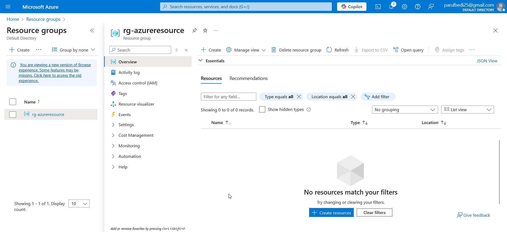Screen dimensions: 507x232
Task: Open the Manage view dropdown
Action: point(246,50)
